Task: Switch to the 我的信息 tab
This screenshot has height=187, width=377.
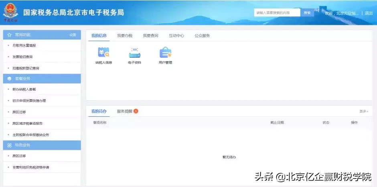Action: [99, 36]
